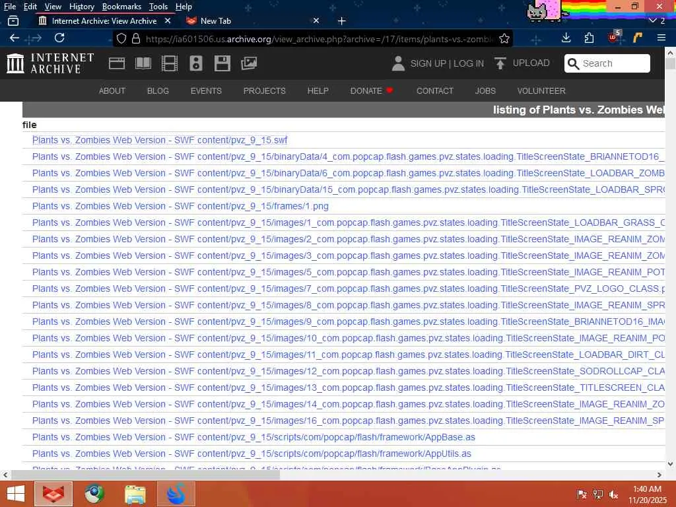
Task: Switch to the New Tab tab
Action: coord(253,20)
